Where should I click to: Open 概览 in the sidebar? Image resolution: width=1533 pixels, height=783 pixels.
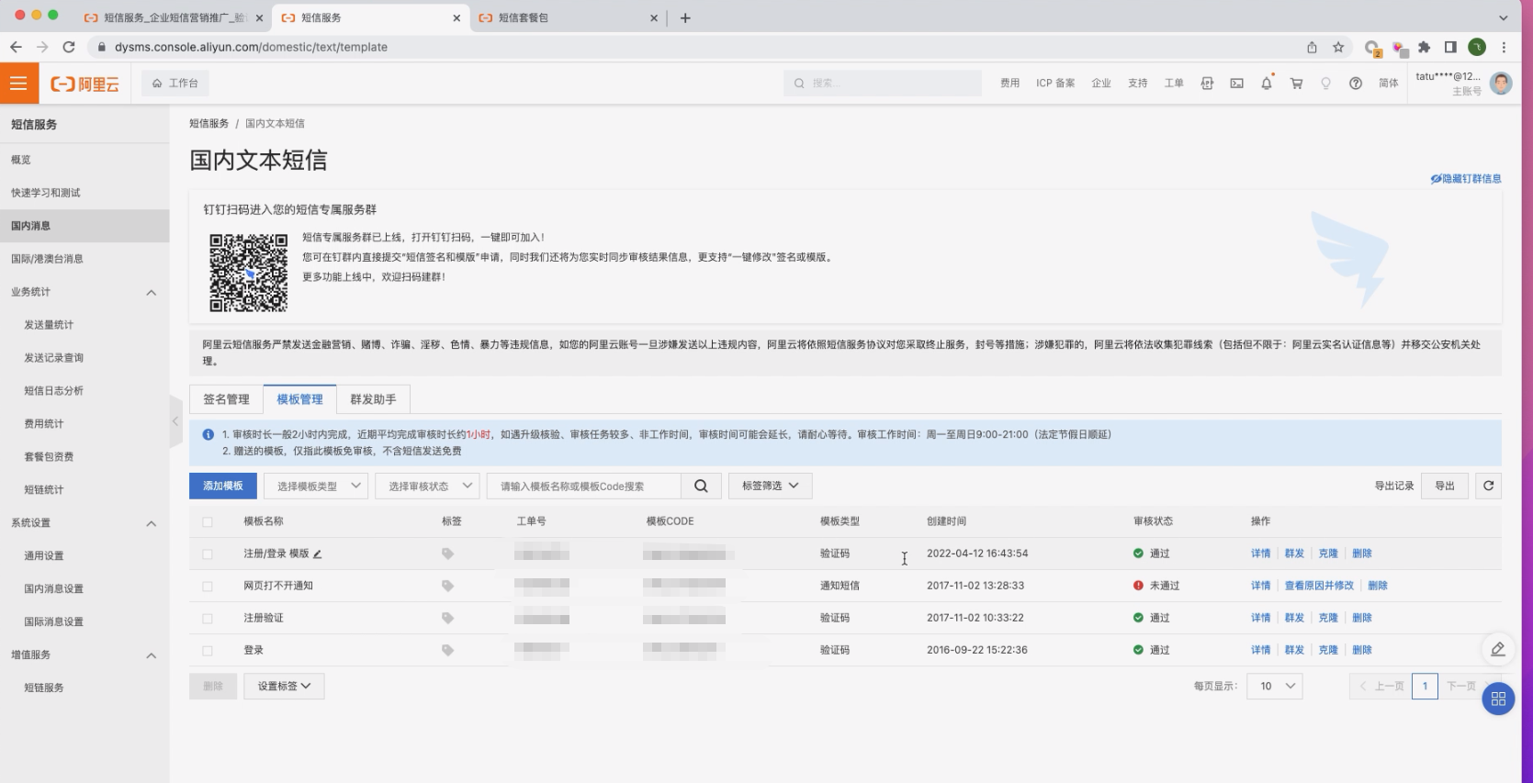pos(21,160)
